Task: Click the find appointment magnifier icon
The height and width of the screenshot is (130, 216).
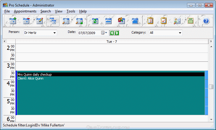Action: (x=66, y=21)
